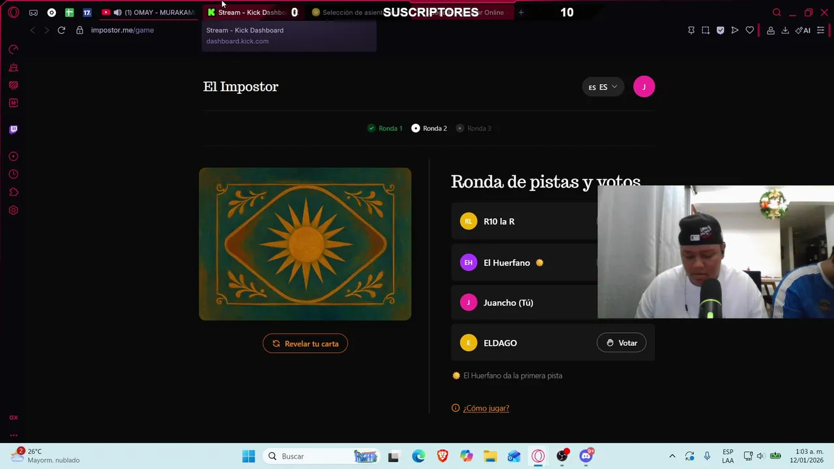
Task: Open the Opera AI assistant button
Action: [x=803, y=30]
